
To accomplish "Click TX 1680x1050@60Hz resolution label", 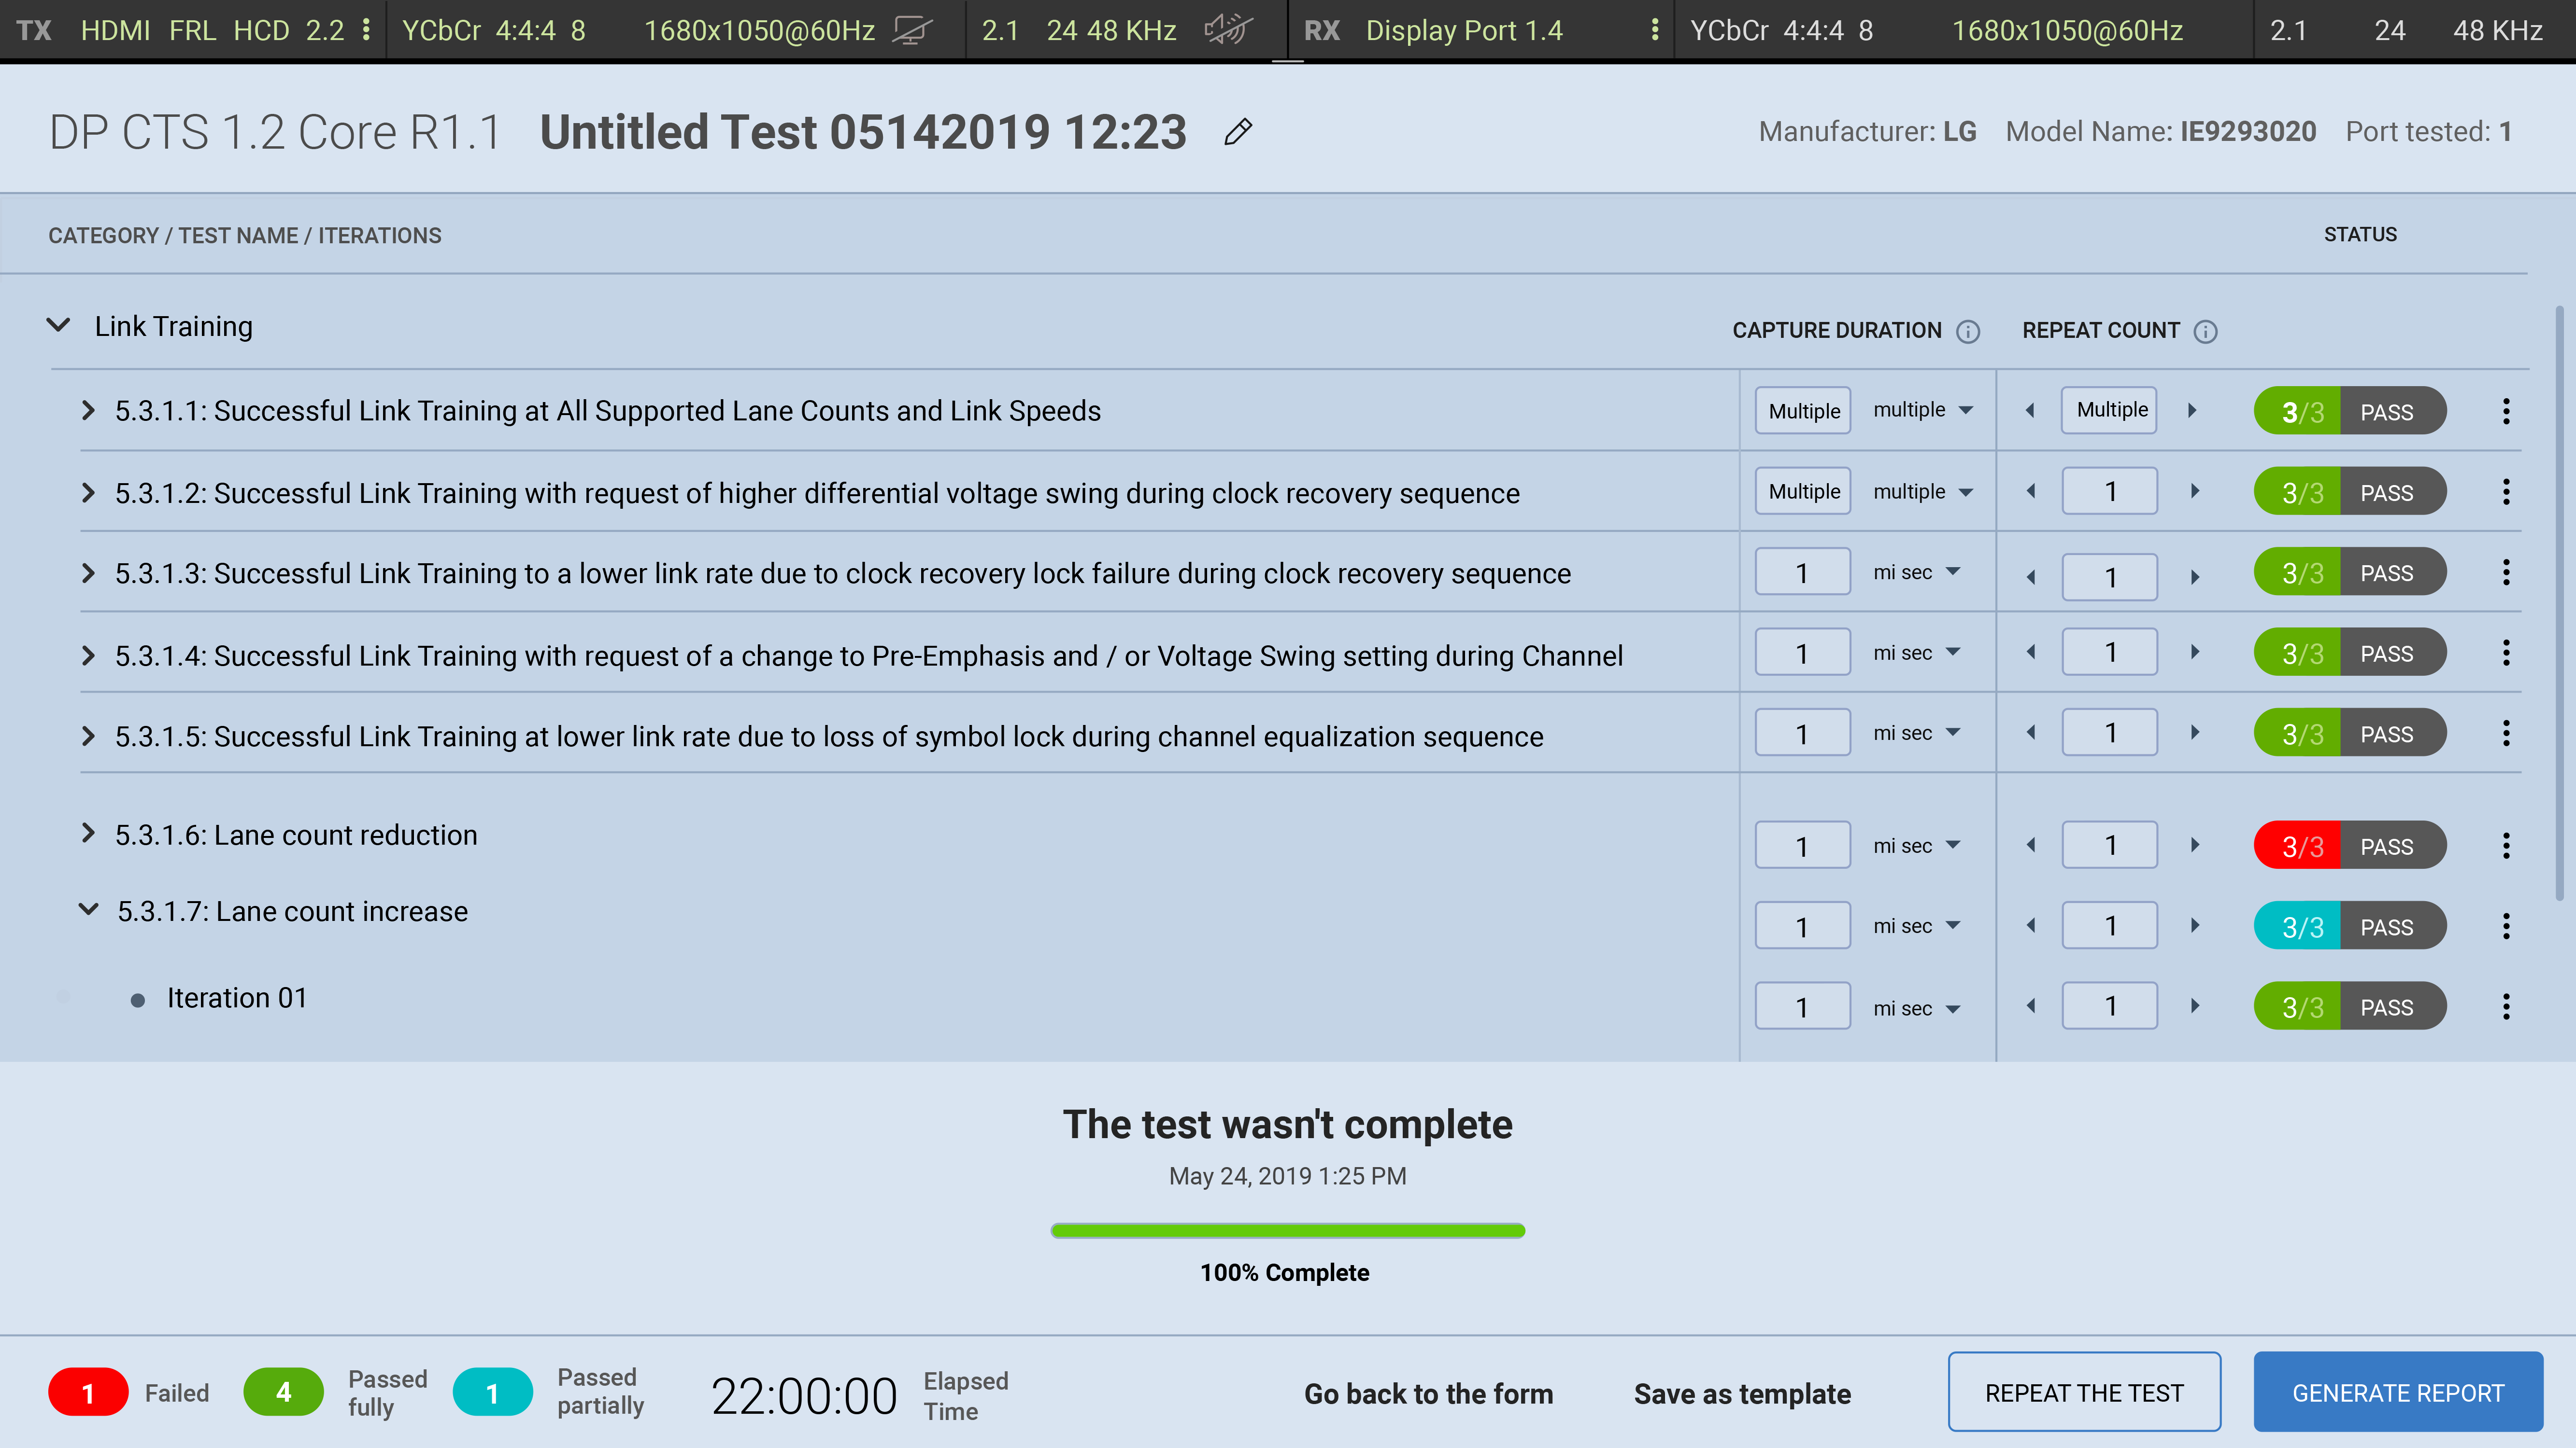I will [x=759, y=30].
